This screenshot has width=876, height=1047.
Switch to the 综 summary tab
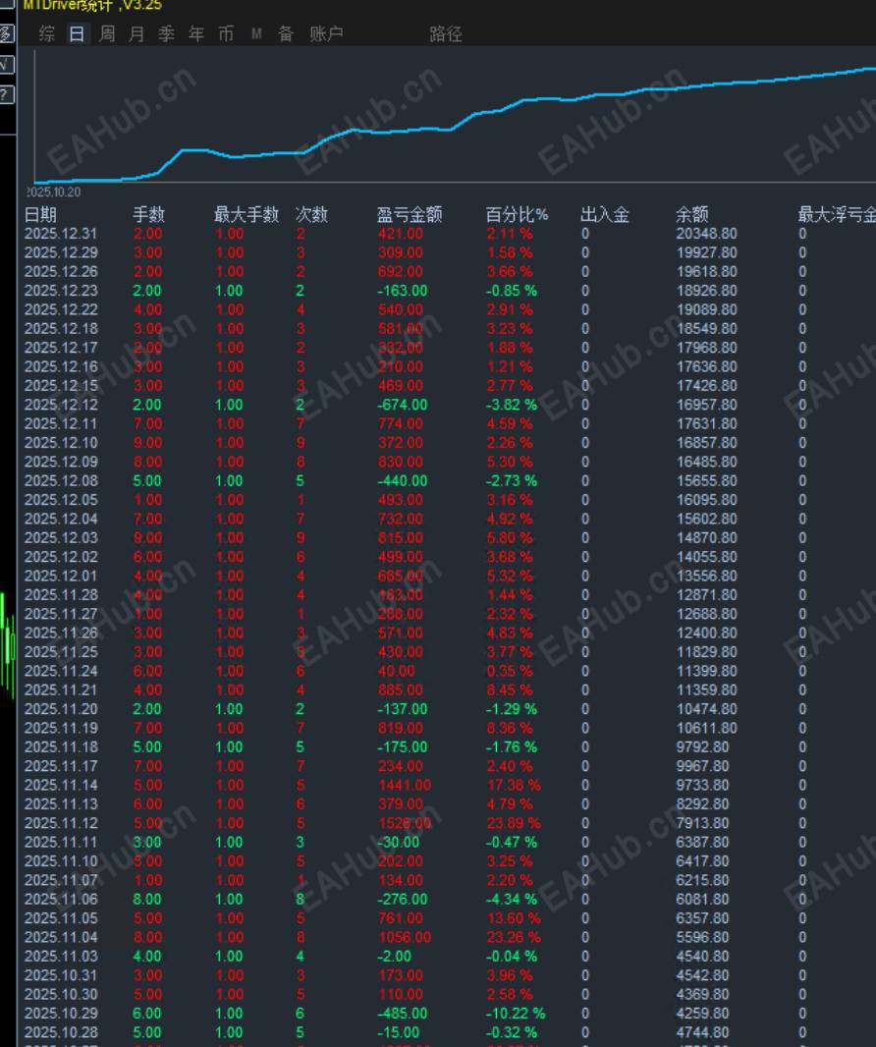coord(47,33)
